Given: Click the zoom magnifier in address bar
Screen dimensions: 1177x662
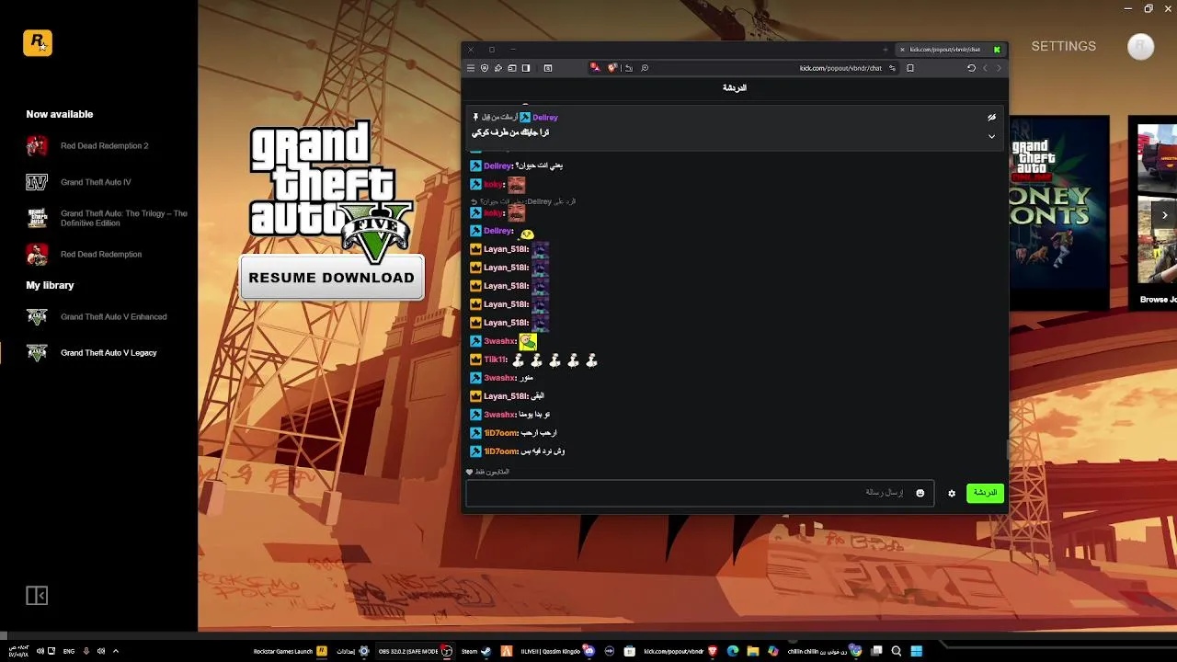Looking at the screenshot, I should tap(645, 68).
